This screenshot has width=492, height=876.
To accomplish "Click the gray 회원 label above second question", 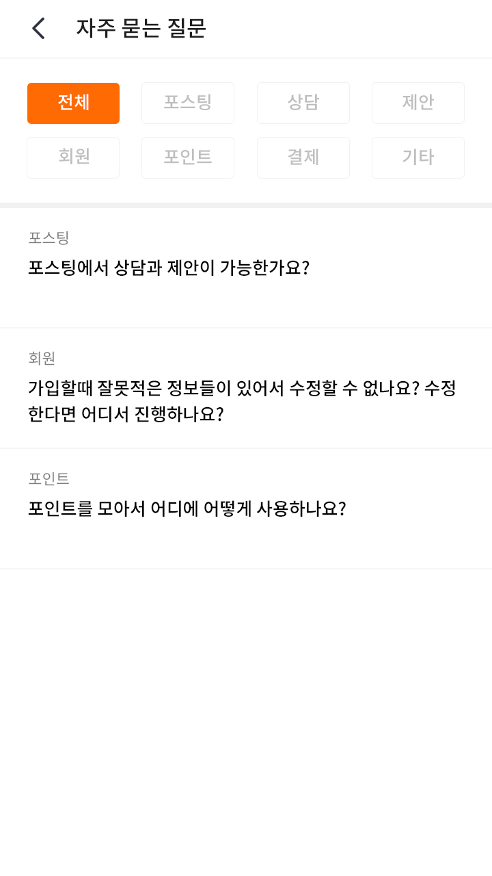I will click(42, 358).
